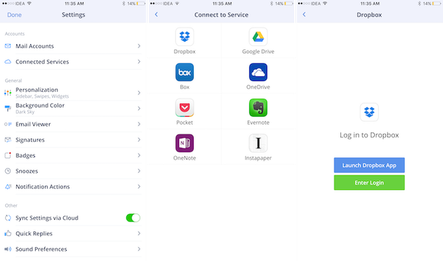Go back from the Dropbox screen

pos(305,15)
